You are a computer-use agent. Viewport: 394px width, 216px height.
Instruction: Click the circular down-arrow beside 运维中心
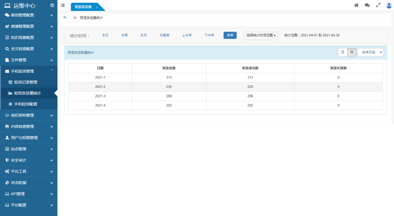tap(52, 6)
